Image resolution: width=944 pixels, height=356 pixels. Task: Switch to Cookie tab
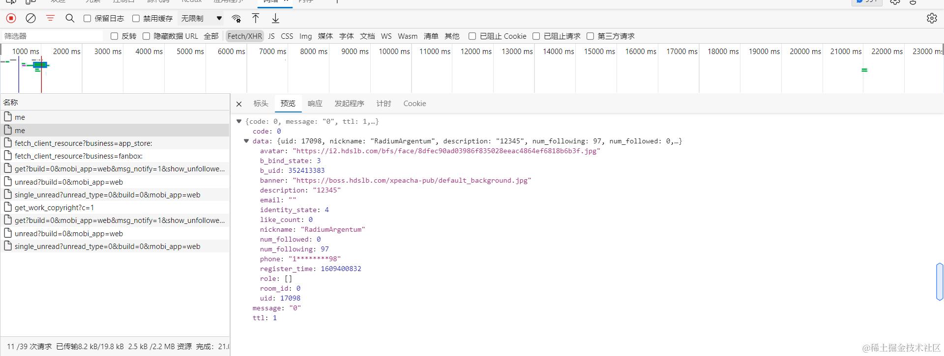point(415,104)
